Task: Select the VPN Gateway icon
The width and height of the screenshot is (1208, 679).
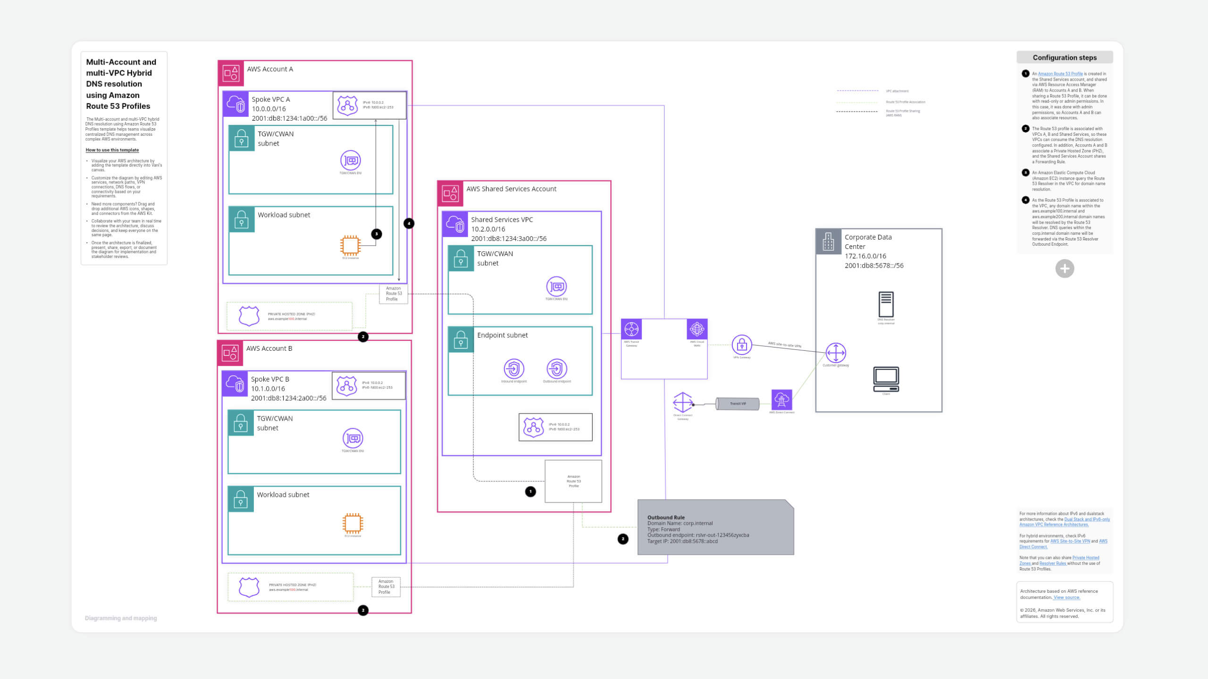Action: pos(742,345)
